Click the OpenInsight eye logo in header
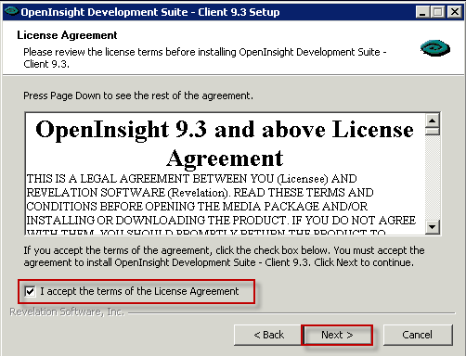 point(435,48)
